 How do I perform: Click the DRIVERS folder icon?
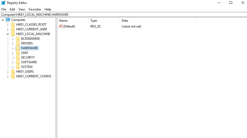(18, 43)
